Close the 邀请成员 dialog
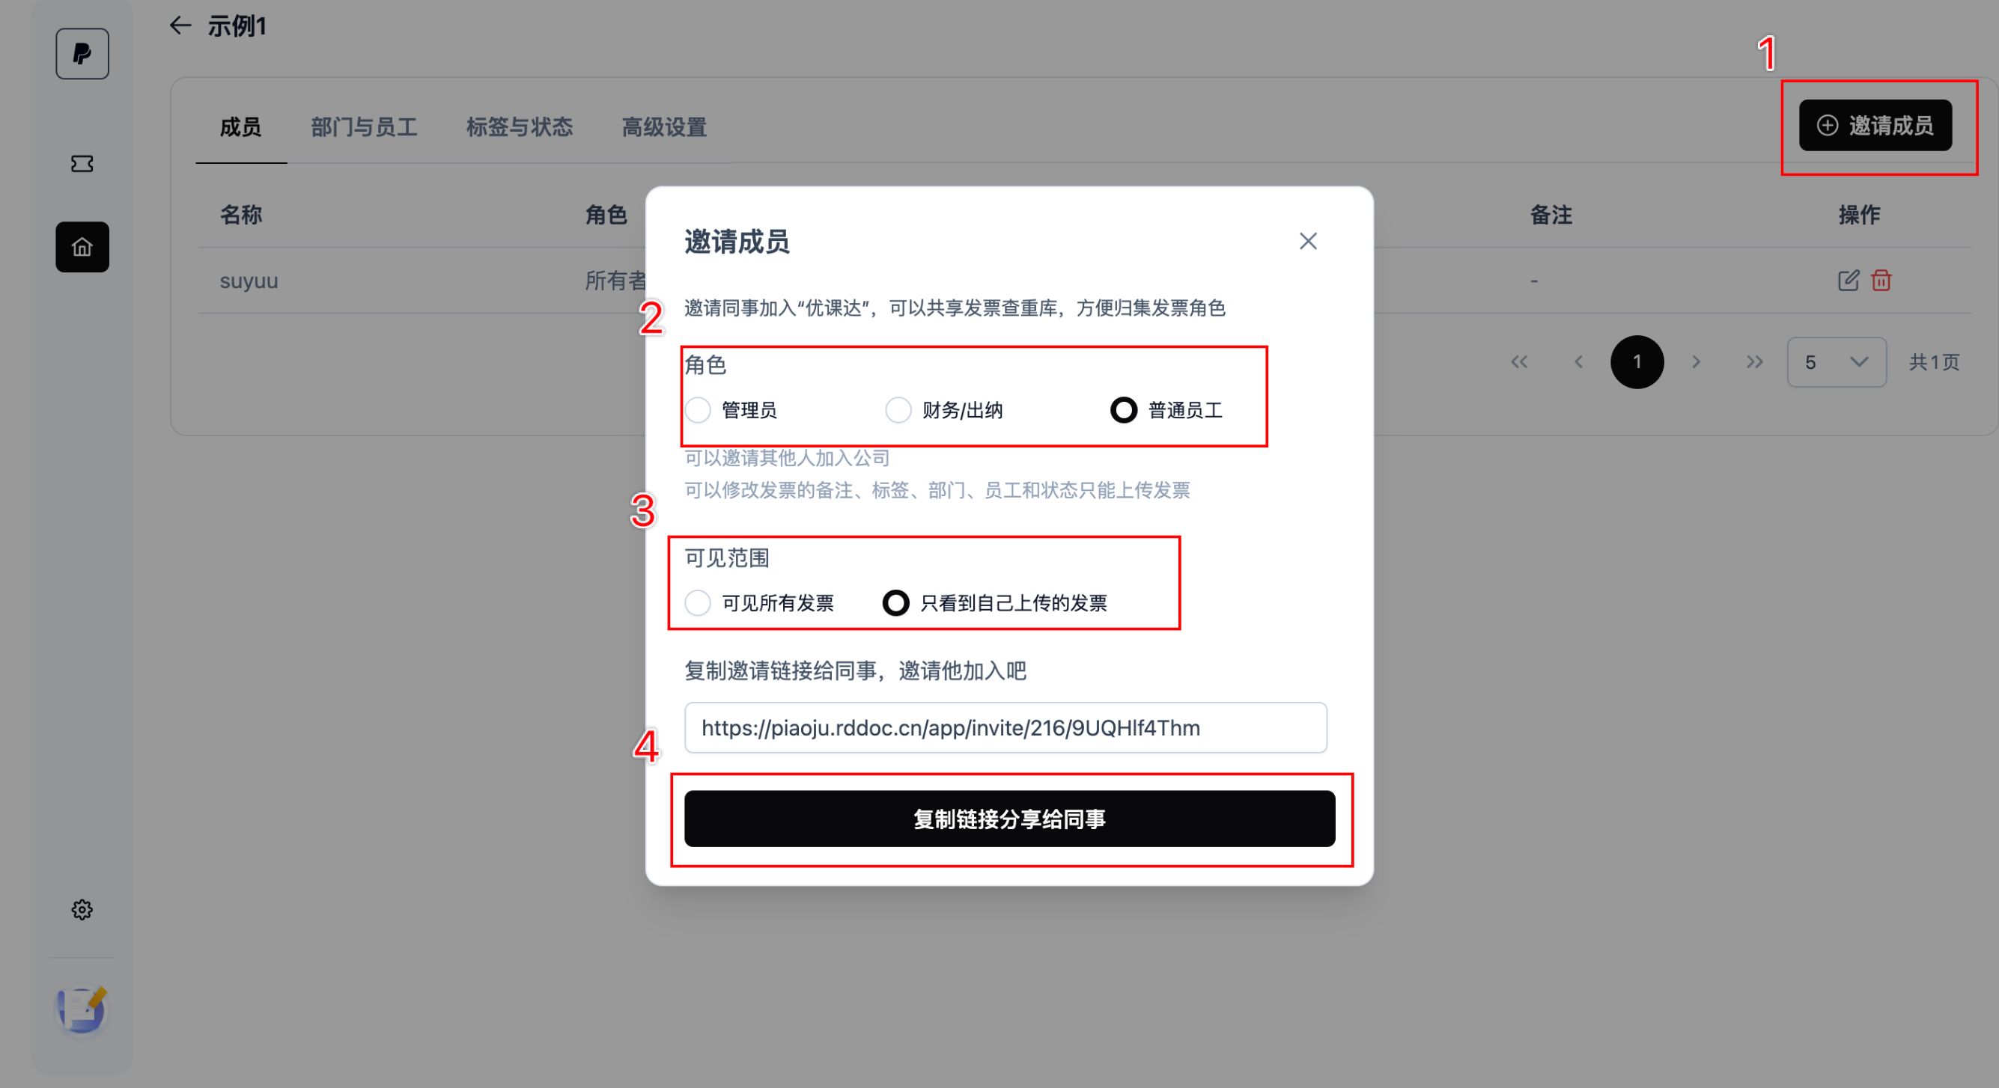Viewport: 1999px width, 1088px height. 1309,241
